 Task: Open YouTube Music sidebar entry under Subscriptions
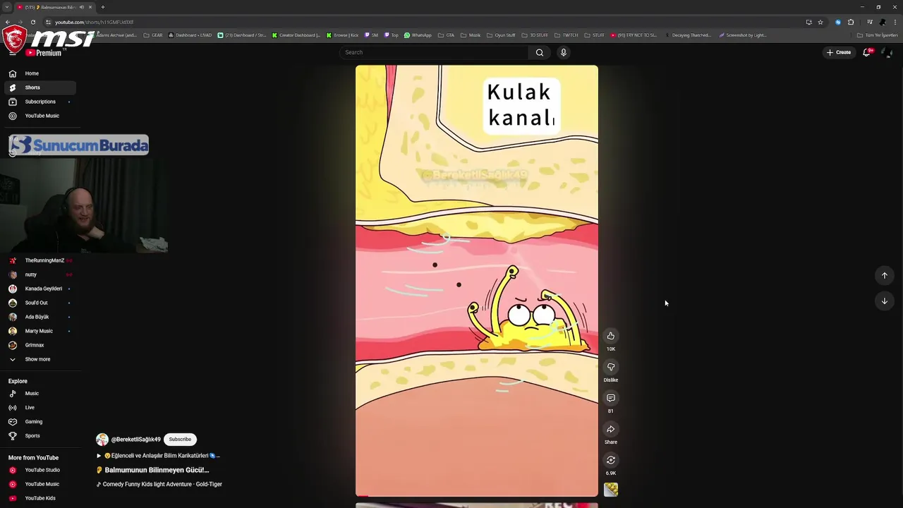(x=40, y=116)
